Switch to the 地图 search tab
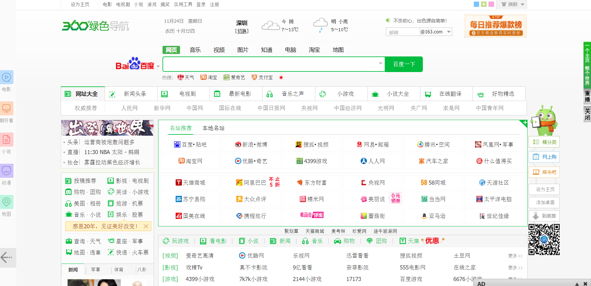The height and width of the screenshot is (286, 591). tap(338, 50)
